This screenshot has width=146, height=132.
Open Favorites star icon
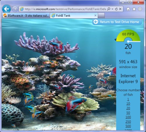[134, 9]
